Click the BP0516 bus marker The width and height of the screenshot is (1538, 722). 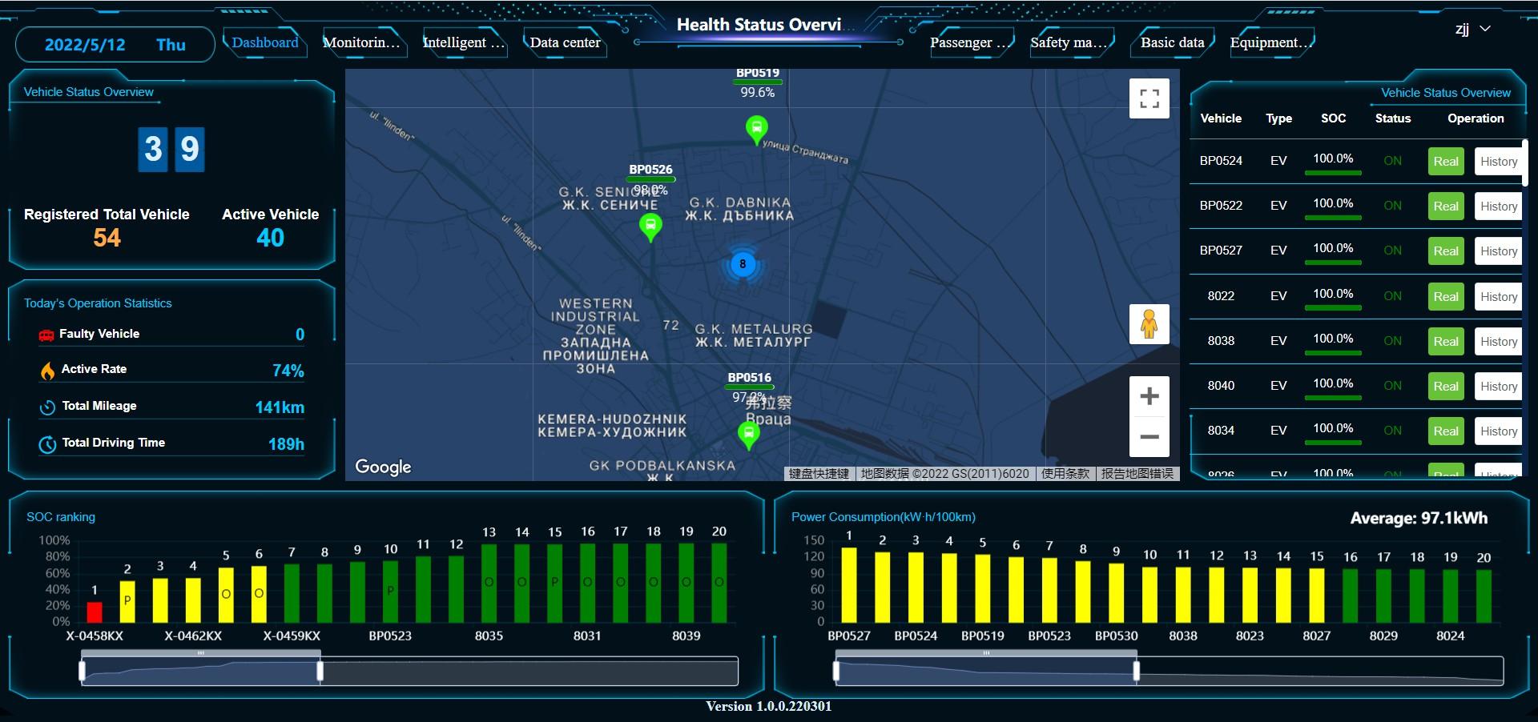748,434
